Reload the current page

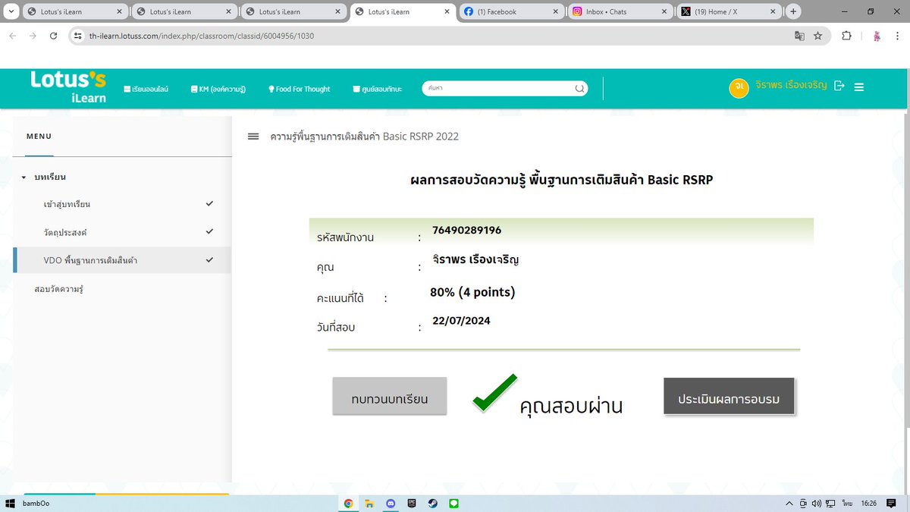[53, 36]
